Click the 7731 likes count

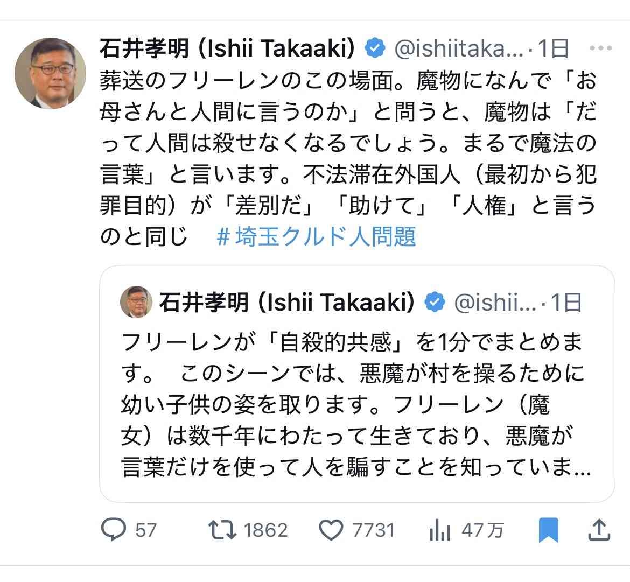(x=374, y=530)
